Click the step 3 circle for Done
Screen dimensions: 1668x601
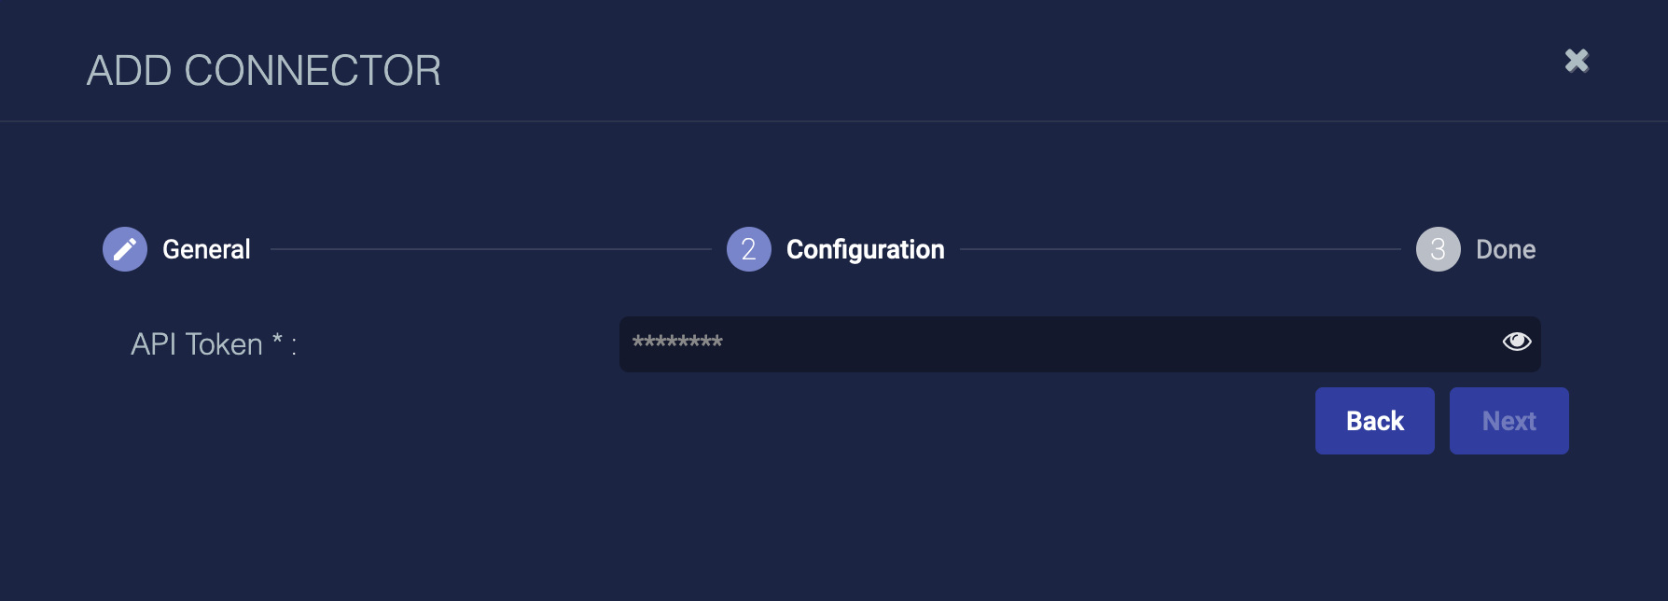(x=1438, y=249)
